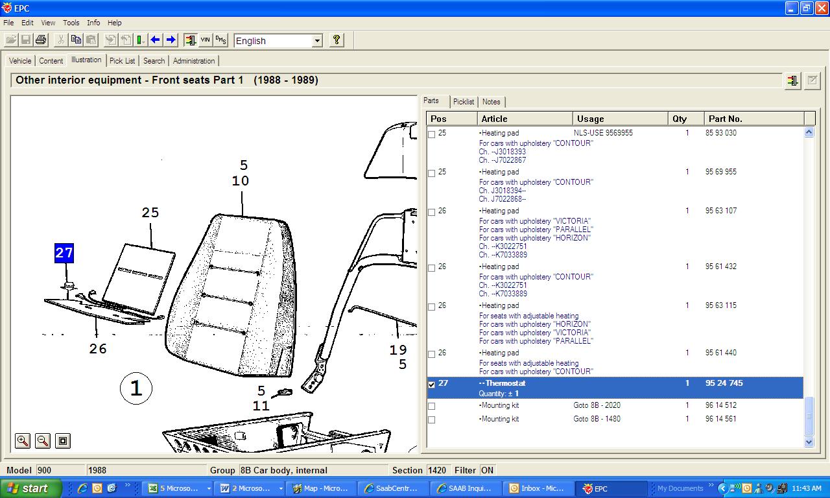
Task: Open help with the question mark icon
Action: tap(336, 40)
